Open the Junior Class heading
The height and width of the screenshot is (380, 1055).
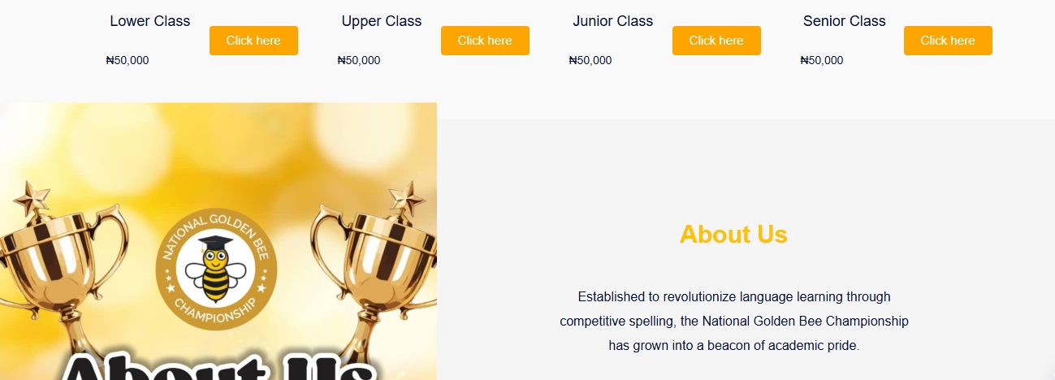613,21
